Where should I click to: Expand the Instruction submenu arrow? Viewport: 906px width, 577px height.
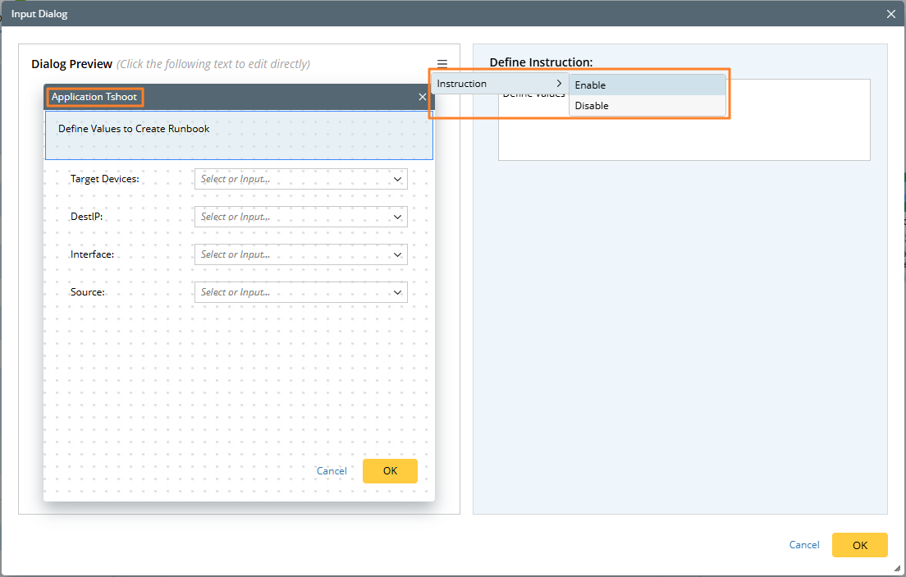click(x=559, y=83)
